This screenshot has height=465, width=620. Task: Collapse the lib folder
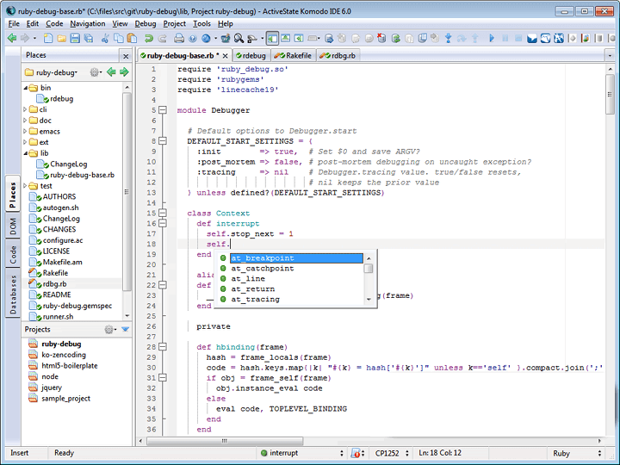(25, 153)
